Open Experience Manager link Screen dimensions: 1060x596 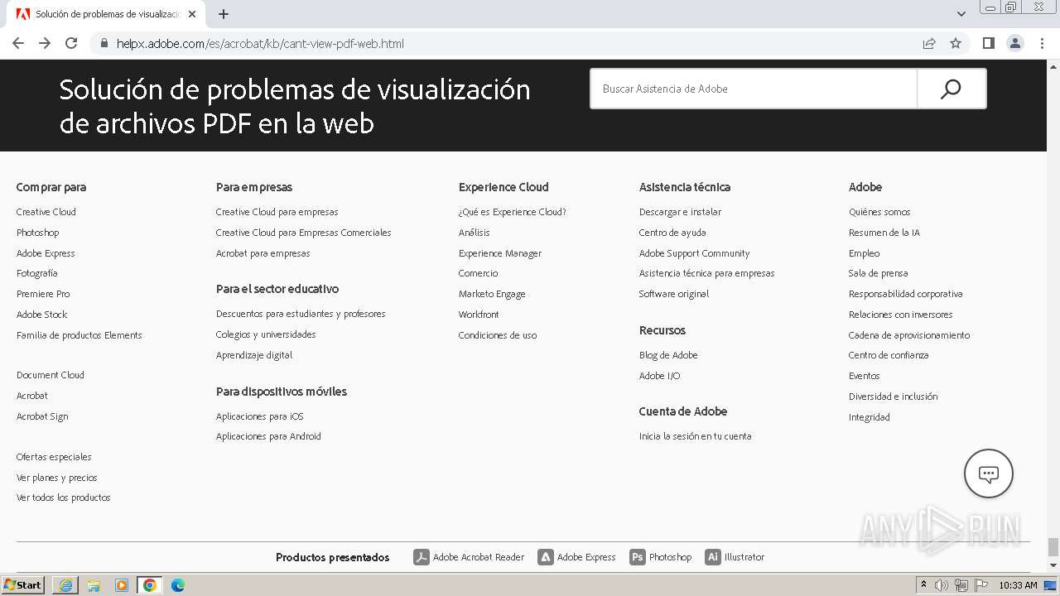pos(500,253)
